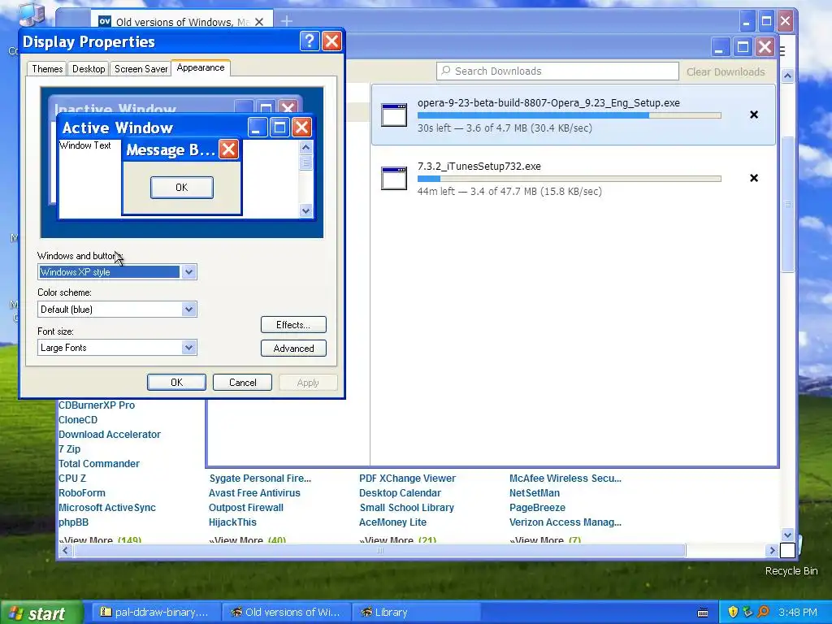Open the Outpost Firewall link

click(x=246, y=508)
